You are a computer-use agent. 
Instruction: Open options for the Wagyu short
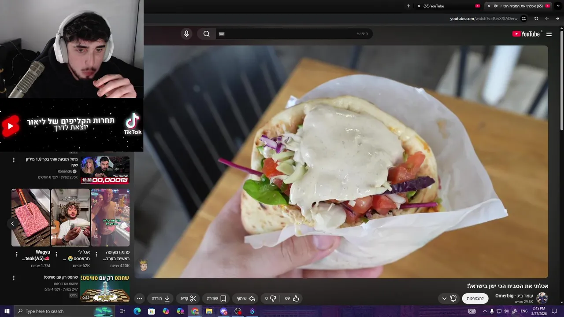point(17,254)
